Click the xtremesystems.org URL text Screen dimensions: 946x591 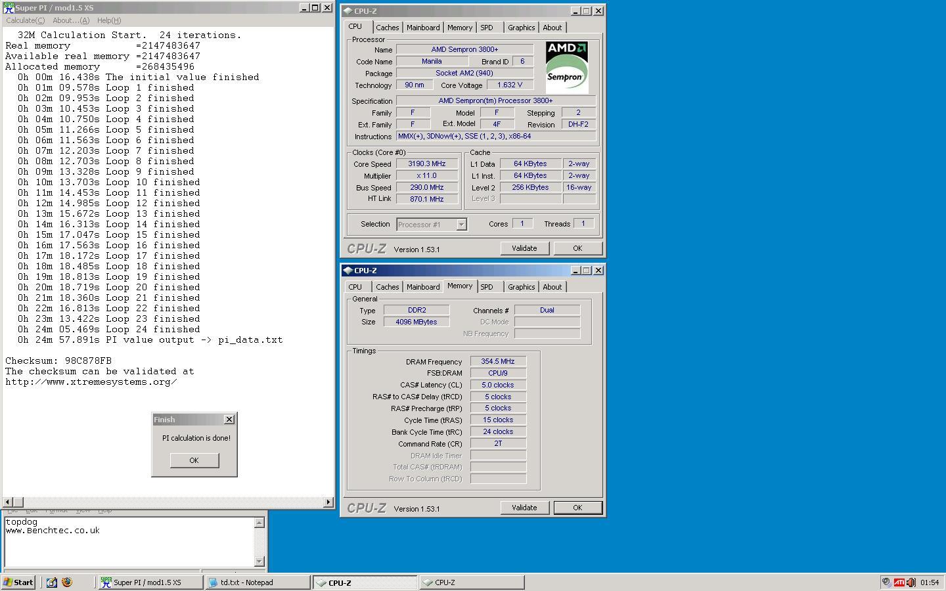(x=91, y=382)
